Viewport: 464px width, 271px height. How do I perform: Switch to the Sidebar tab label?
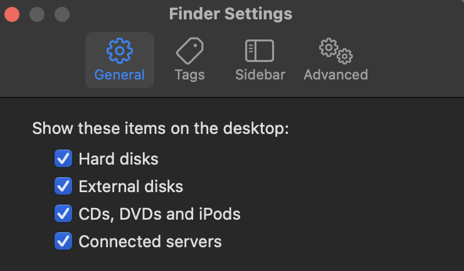[260, 74]
